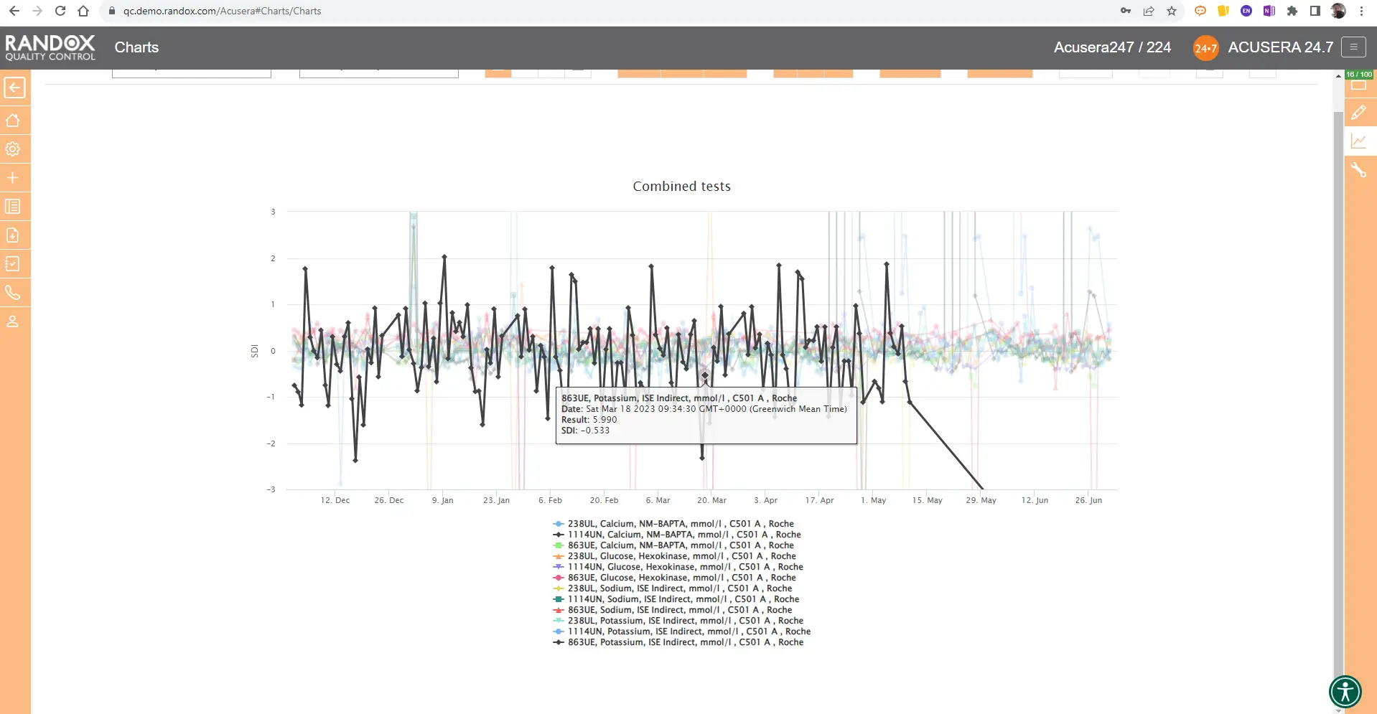This screenshot has height=714, width=1377.
Task: Click the wrench tool icon on right panel
Action: tap(1358, 170)
